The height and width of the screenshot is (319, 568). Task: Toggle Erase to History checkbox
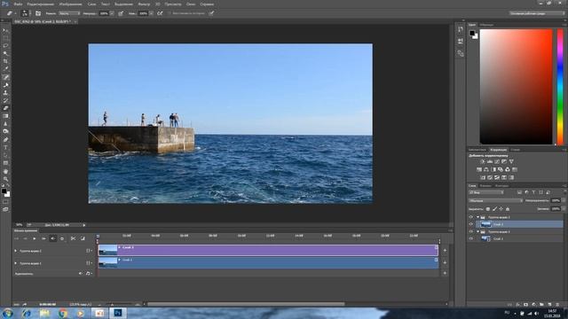169,13
